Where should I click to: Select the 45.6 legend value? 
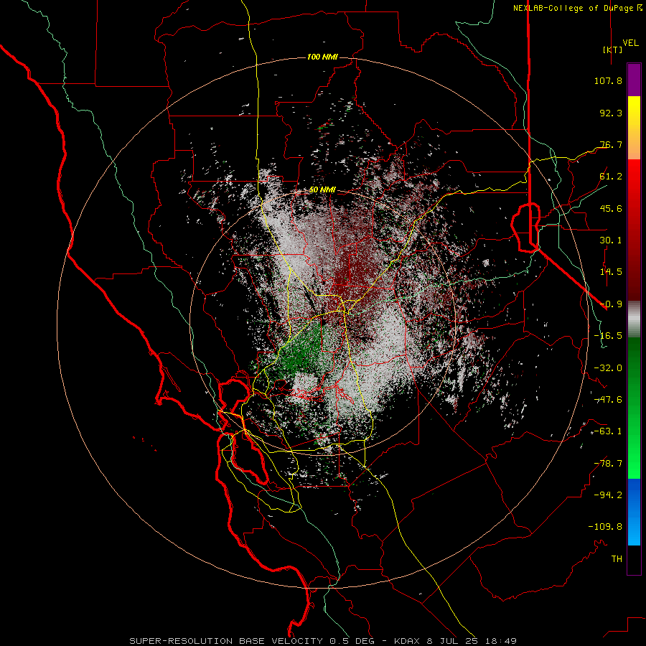[611, 208]
